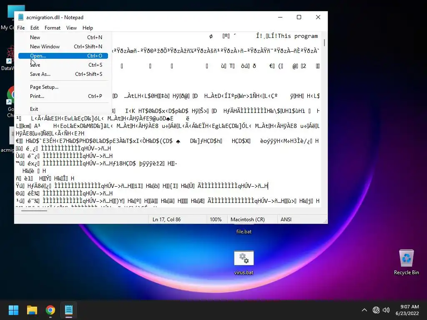Click the window resize grip in status bar
The image size is (427, 320).
(325, 222)
